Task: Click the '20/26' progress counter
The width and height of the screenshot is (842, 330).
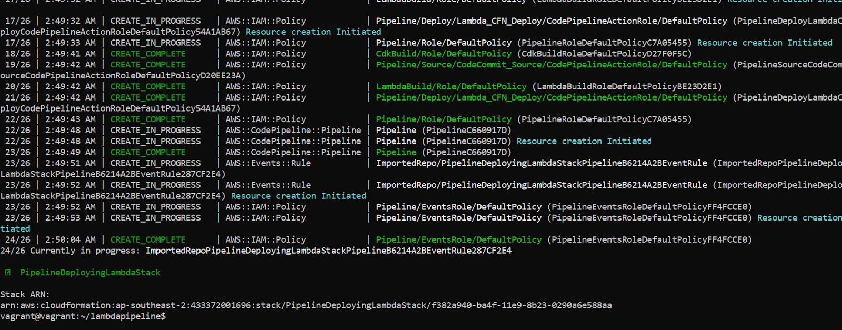Action: click(18, 86)
